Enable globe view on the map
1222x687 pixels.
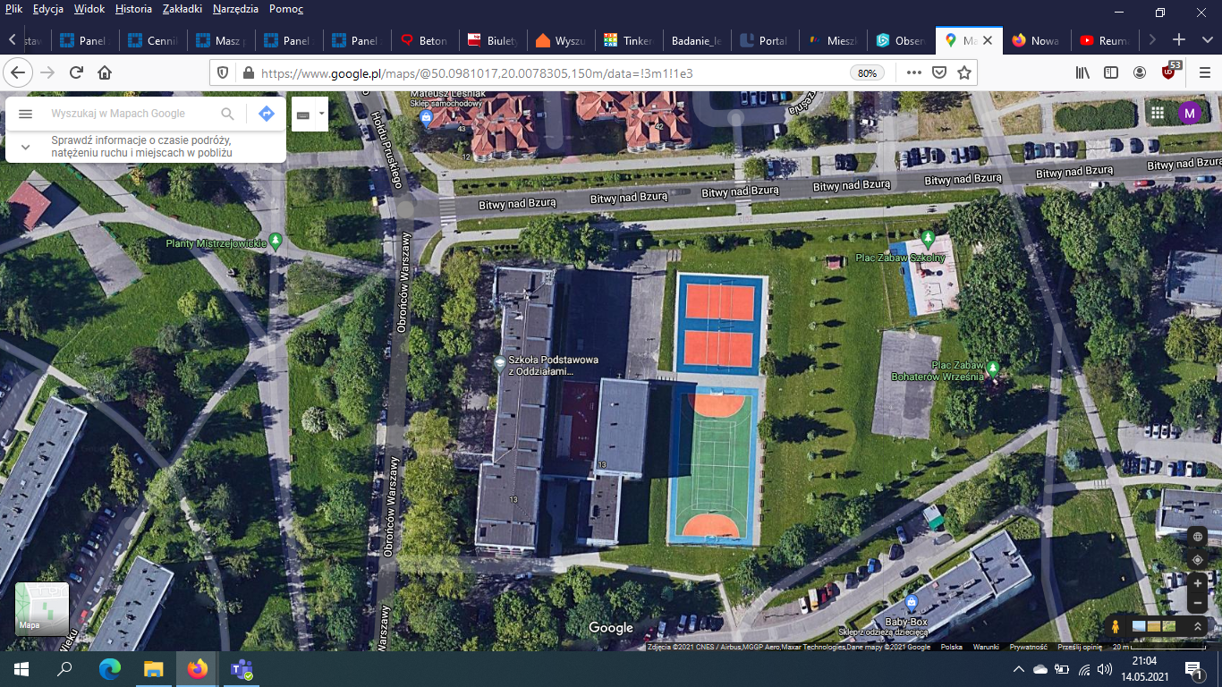pyautogui.click(x=1198, y=537)
